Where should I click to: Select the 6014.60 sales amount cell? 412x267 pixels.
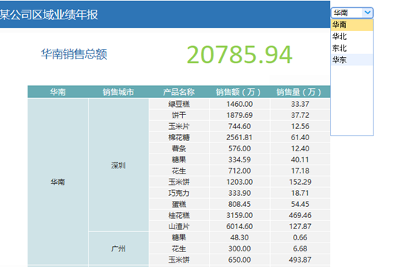pyautogui.click(x=239, y=226)
